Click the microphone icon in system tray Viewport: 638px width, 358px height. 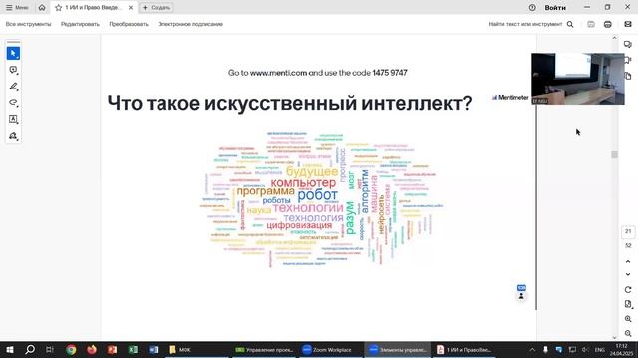pyautogui.click(x=545, y=349)
